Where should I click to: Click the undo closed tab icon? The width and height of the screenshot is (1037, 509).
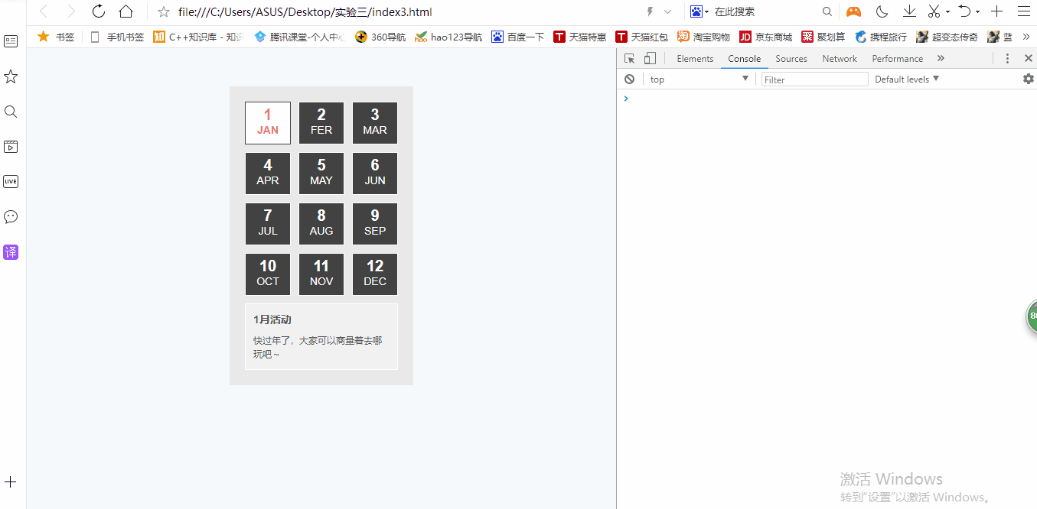(x=965, y=11)
